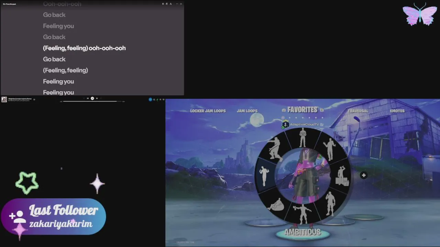Click the first "Go back" lyric line
This screenshot has height=247, width=440.
pyautogui.click(x=54, y=15)
